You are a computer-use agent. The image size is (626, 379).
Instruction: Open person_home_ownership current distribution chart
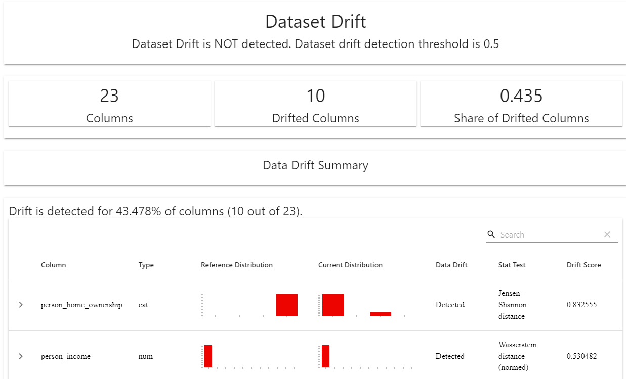[x=363, y=305]
